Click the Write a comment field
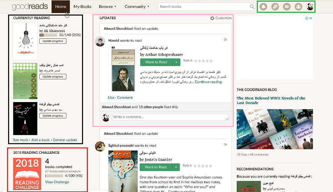333x192 pixels. click(170, 117)
